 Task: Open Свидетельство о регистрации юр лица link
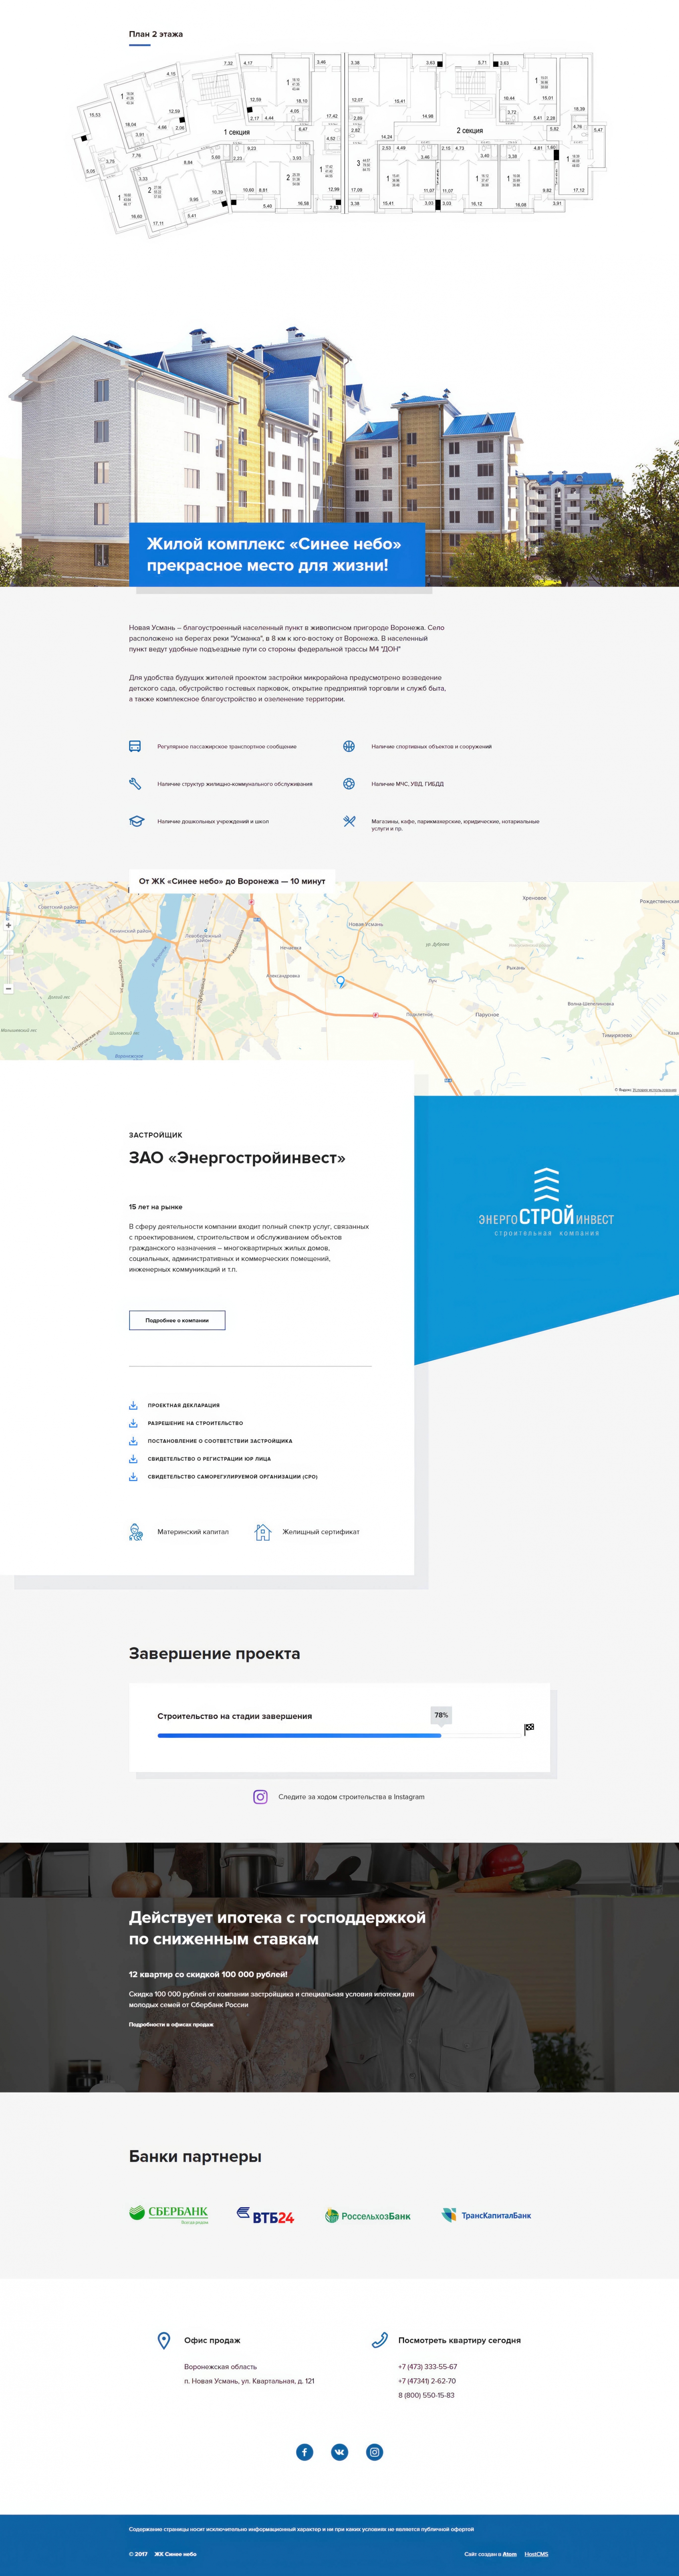coord(209,1459)
